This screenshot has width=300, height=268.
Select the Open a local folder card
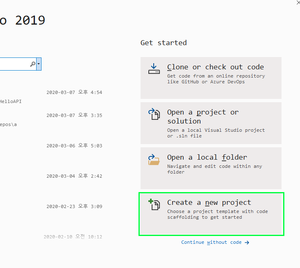coord(211,168)
